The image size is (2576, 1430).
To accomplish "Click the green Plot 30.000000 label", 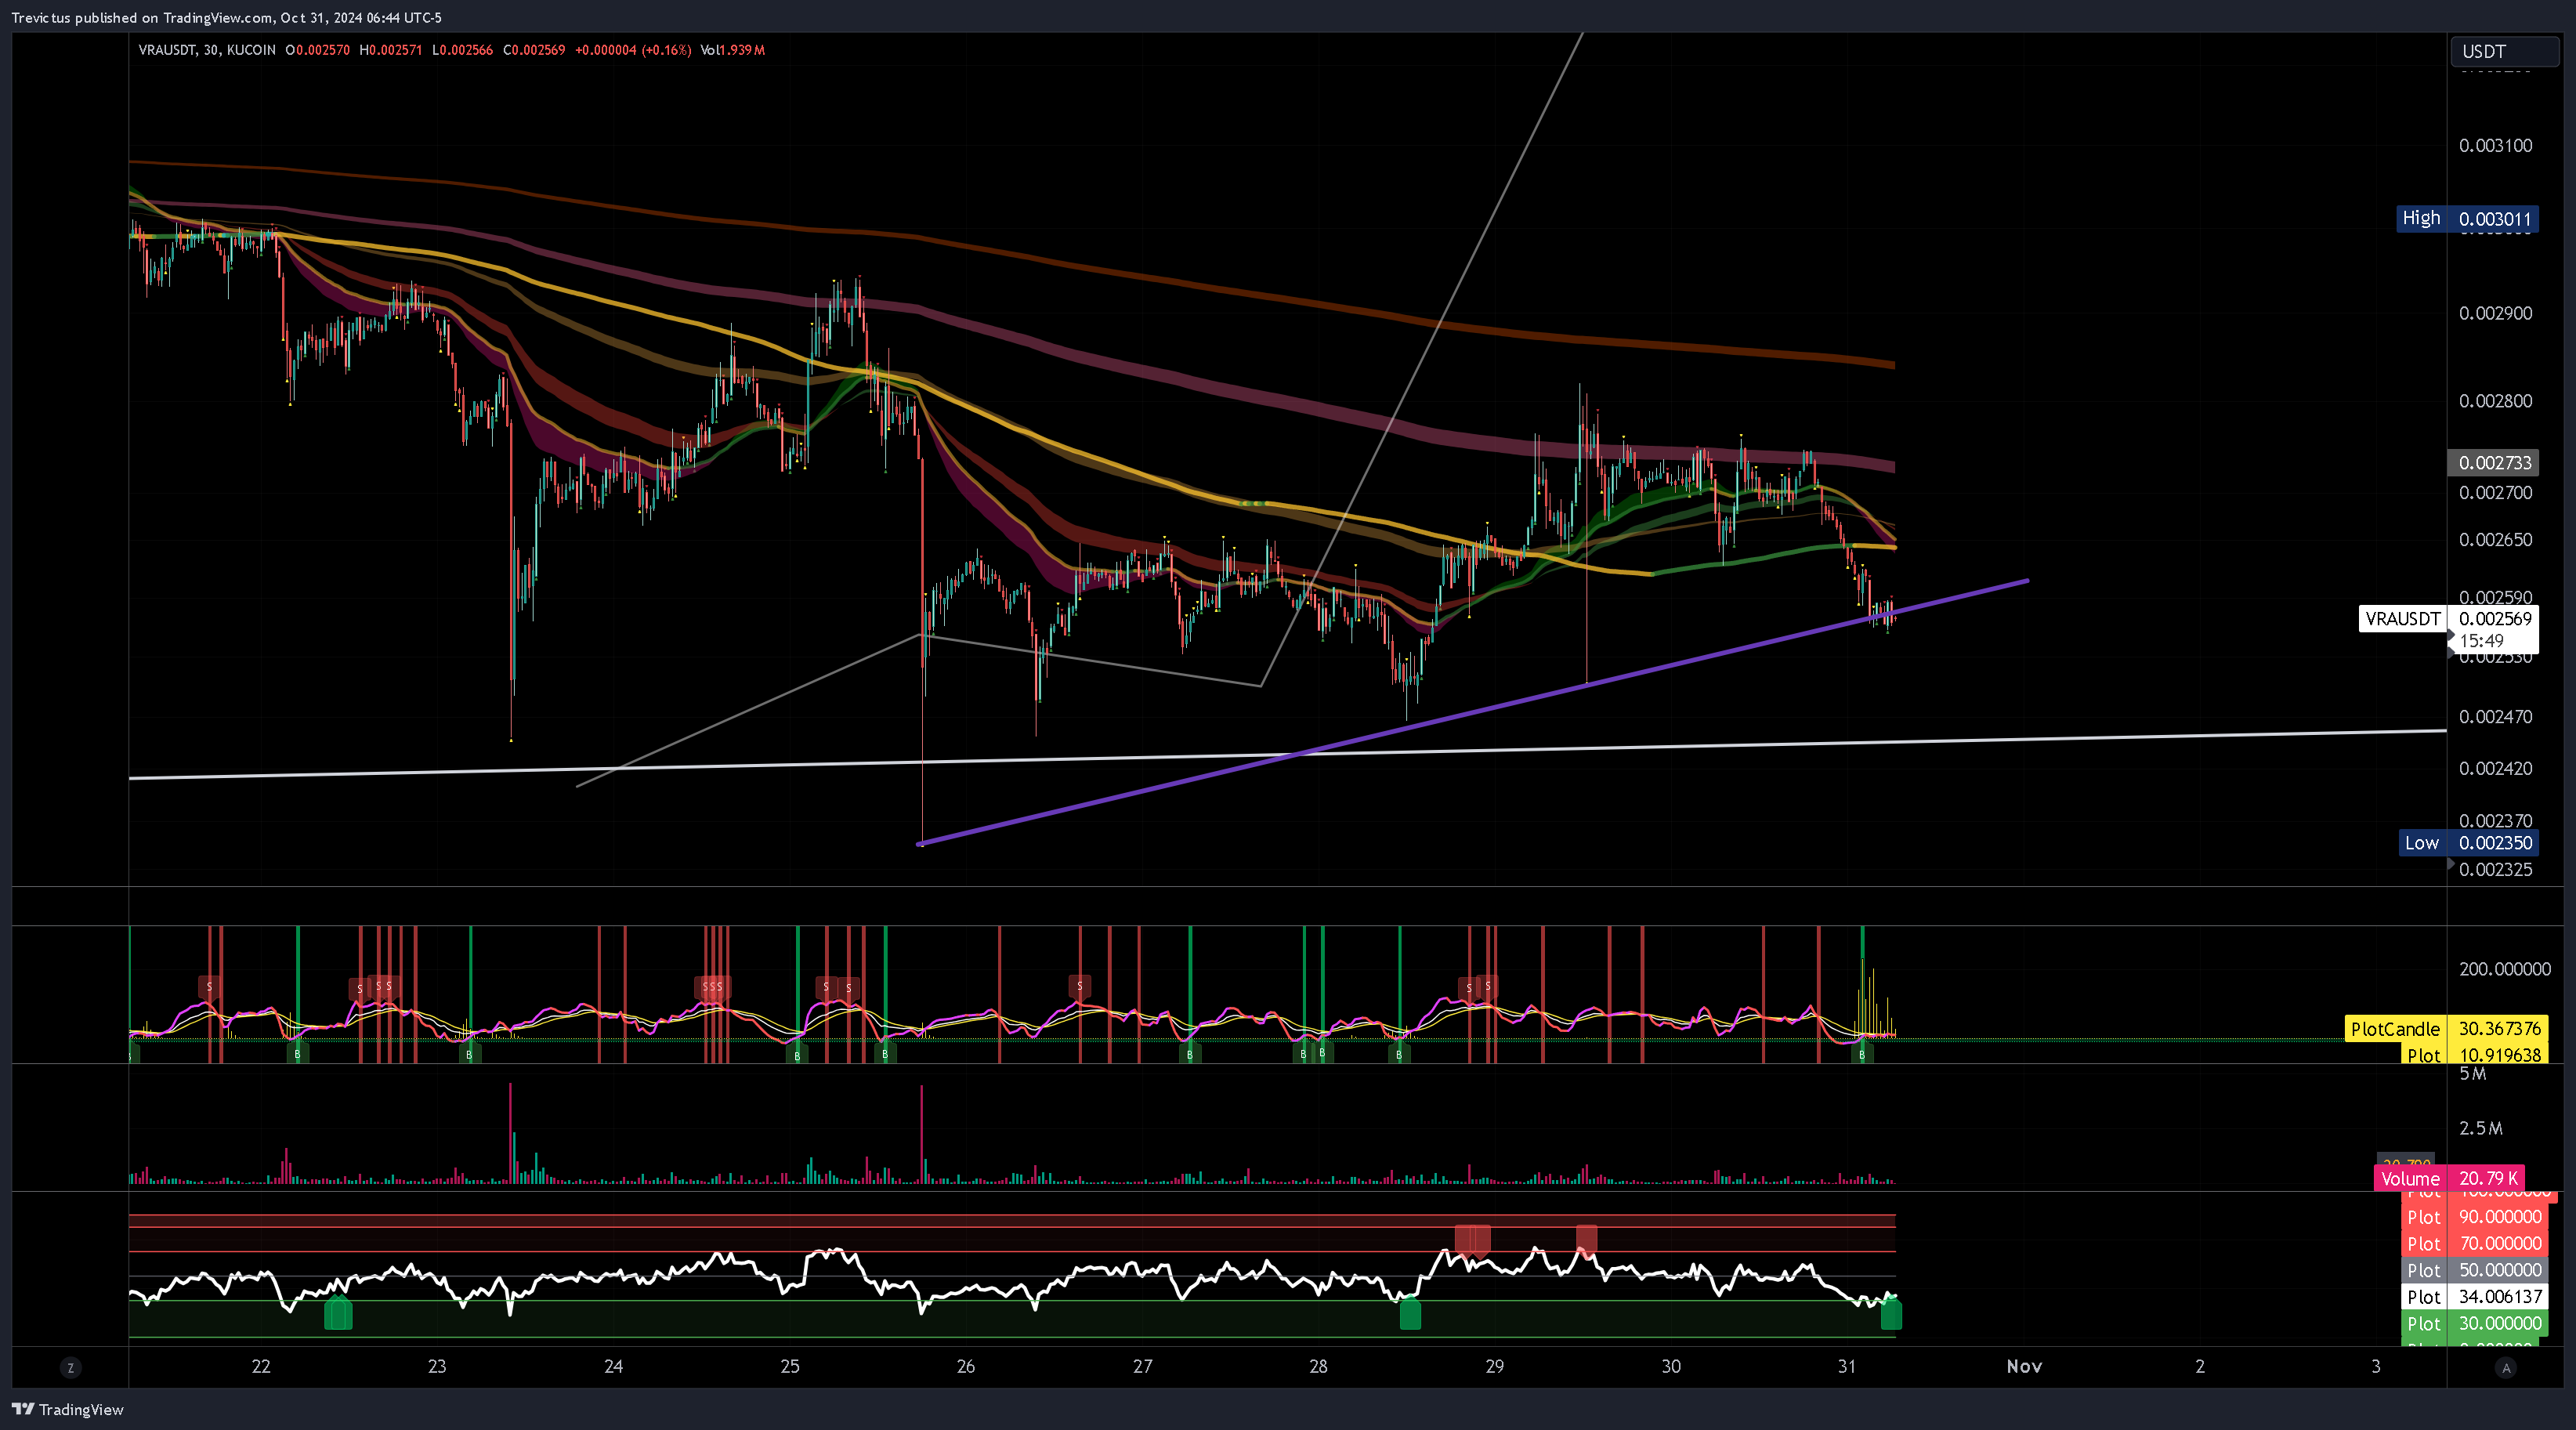I will [x=2474, y=1324].
